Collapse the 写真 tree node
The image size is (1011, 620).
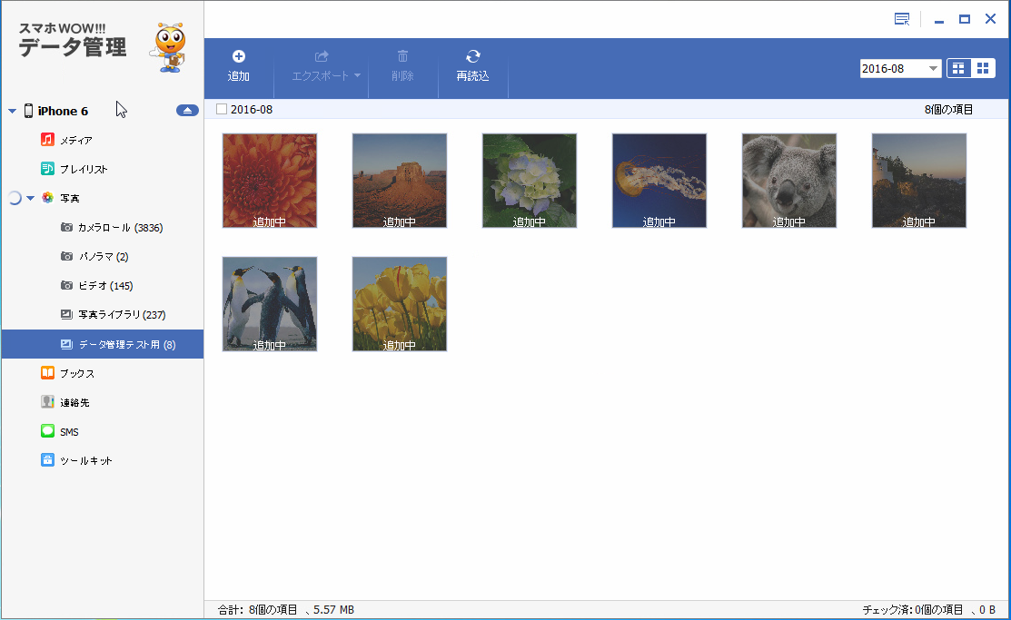[x=30, y=199]
